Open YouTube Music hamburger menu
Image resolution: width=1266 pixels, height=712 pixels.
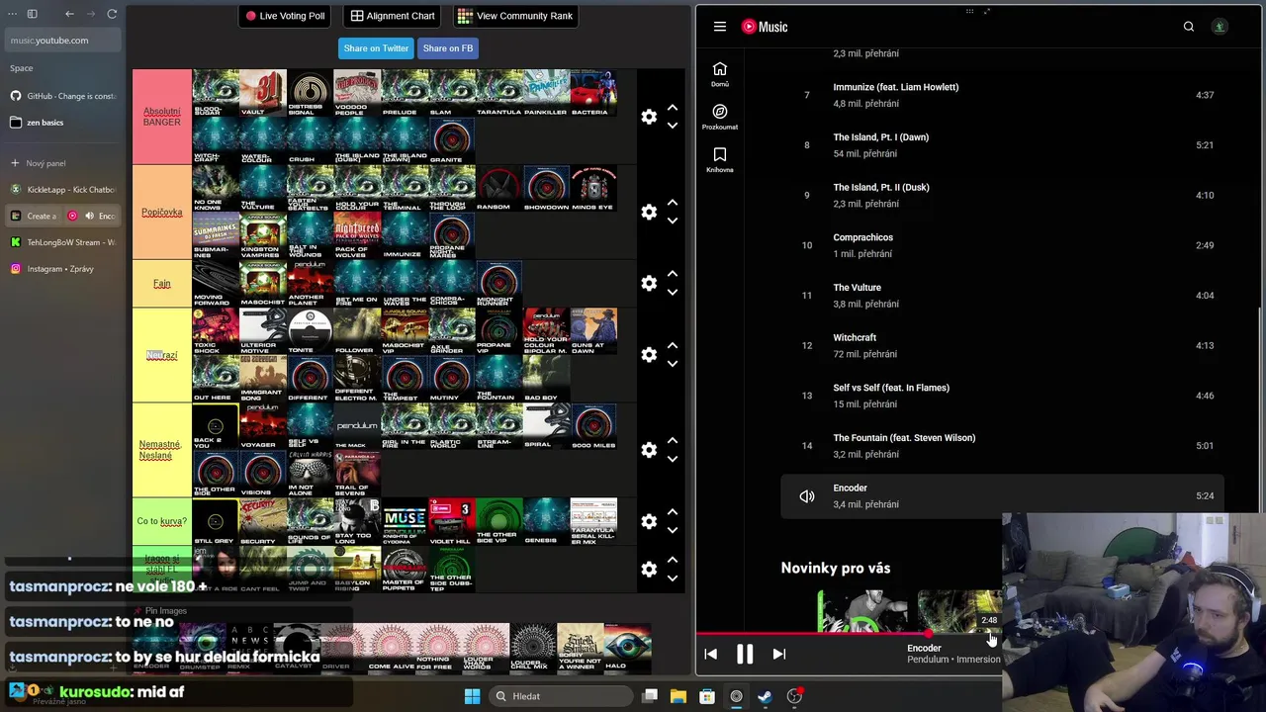tap(720, 27)
